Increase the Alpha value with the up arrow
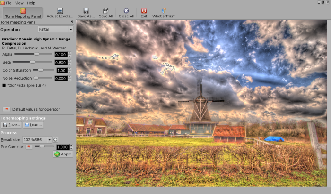331x194 pixels. click(70, 53)
